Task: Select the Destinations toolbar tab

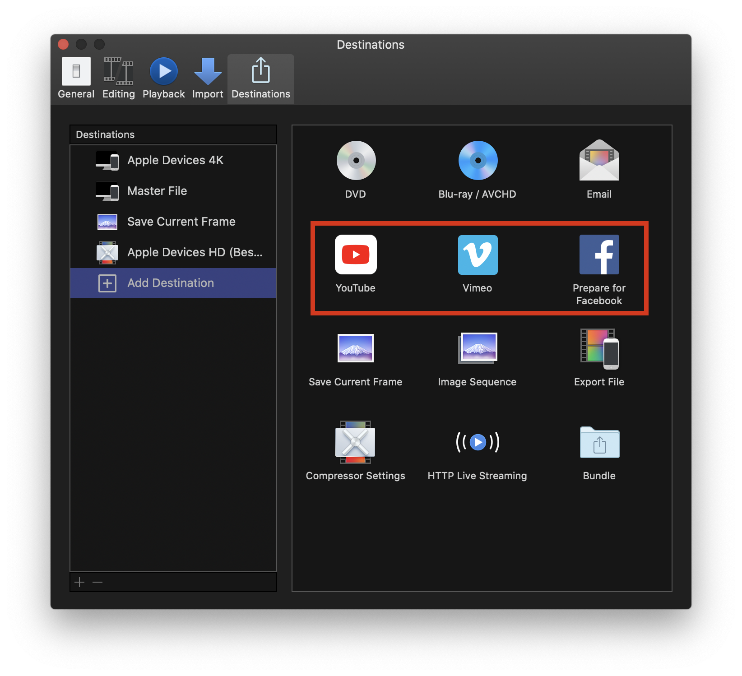Action: click(261, 78)
